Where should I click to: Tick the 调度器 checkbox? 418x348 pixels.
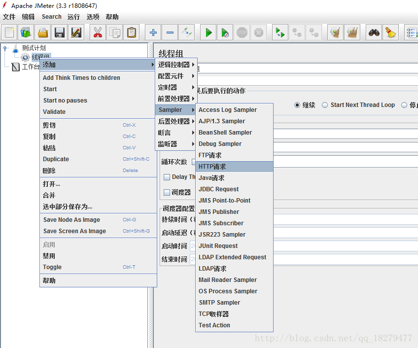(x=167, y=192)
